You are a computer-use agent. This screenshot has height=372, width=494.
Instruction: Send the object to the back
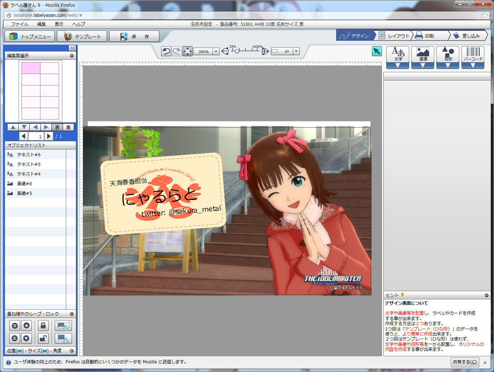pyautogui.click(x=15, y=338)
